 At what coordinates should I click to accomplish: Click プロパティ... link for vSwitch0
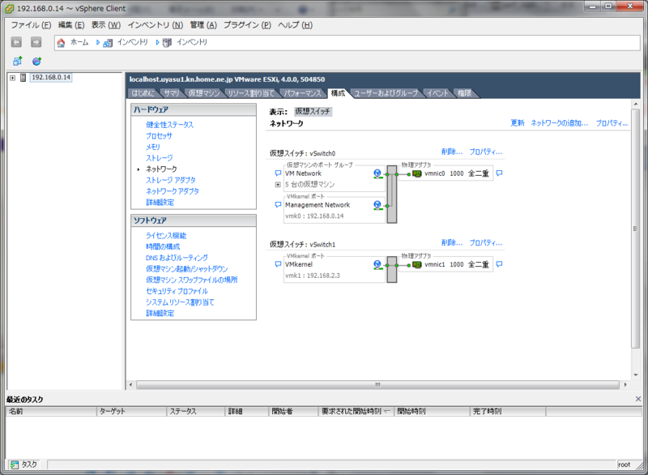pos(485,152)
